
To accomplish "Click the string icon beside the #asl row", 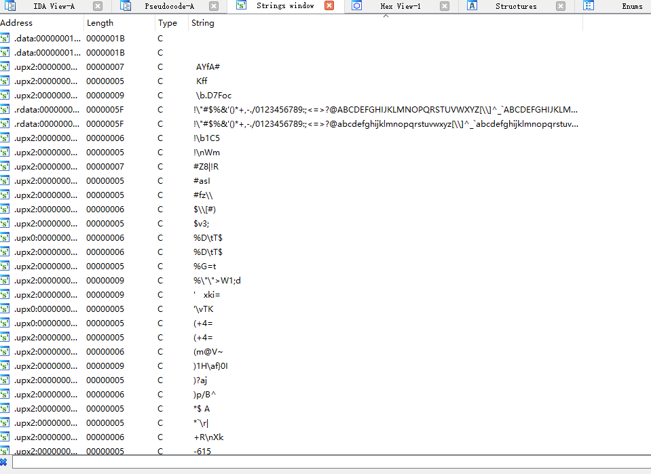I will point(5,181).
